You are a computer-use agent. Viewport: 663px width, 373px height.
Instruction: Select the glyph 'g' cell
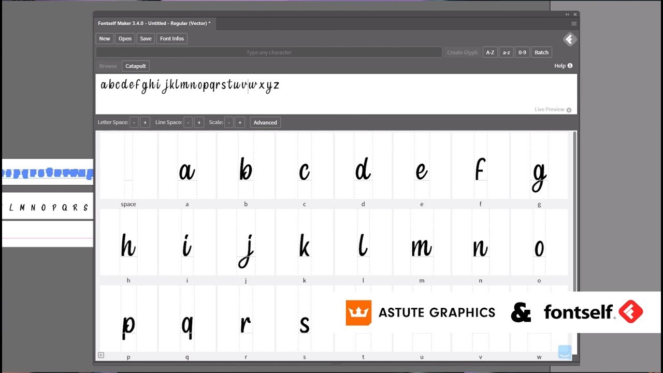pos(539,166)
